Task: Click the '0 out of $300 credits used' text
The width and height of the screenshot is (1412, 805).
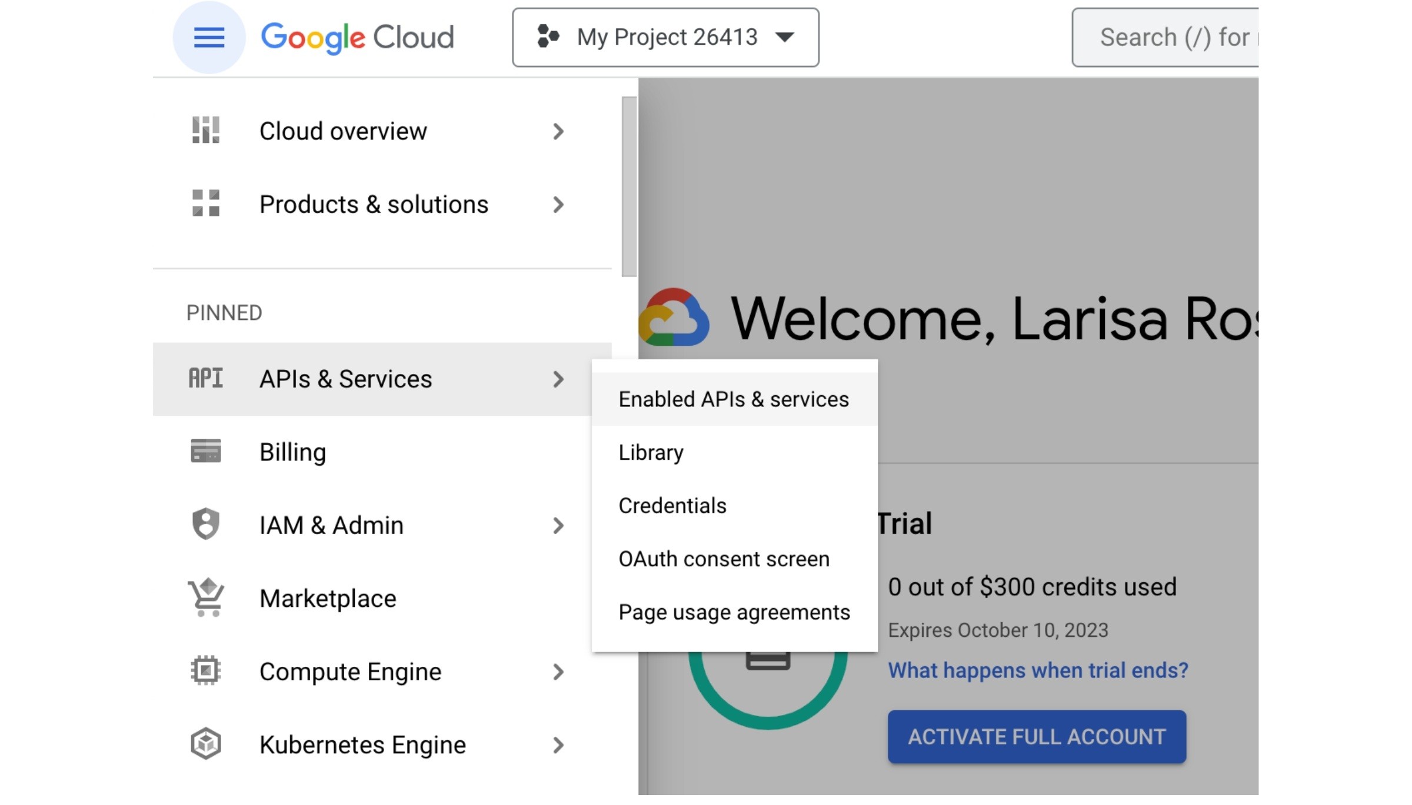Action: pyautogui.click(x=1032, y=587)
